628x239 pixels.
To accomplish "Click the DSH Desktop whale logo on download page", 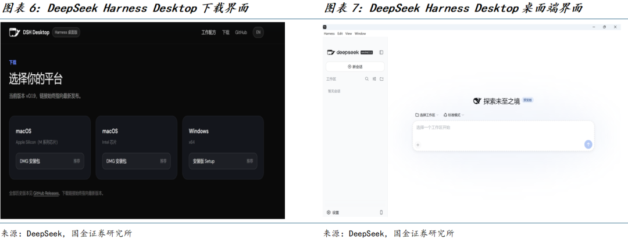I will (x=15, y=32).
